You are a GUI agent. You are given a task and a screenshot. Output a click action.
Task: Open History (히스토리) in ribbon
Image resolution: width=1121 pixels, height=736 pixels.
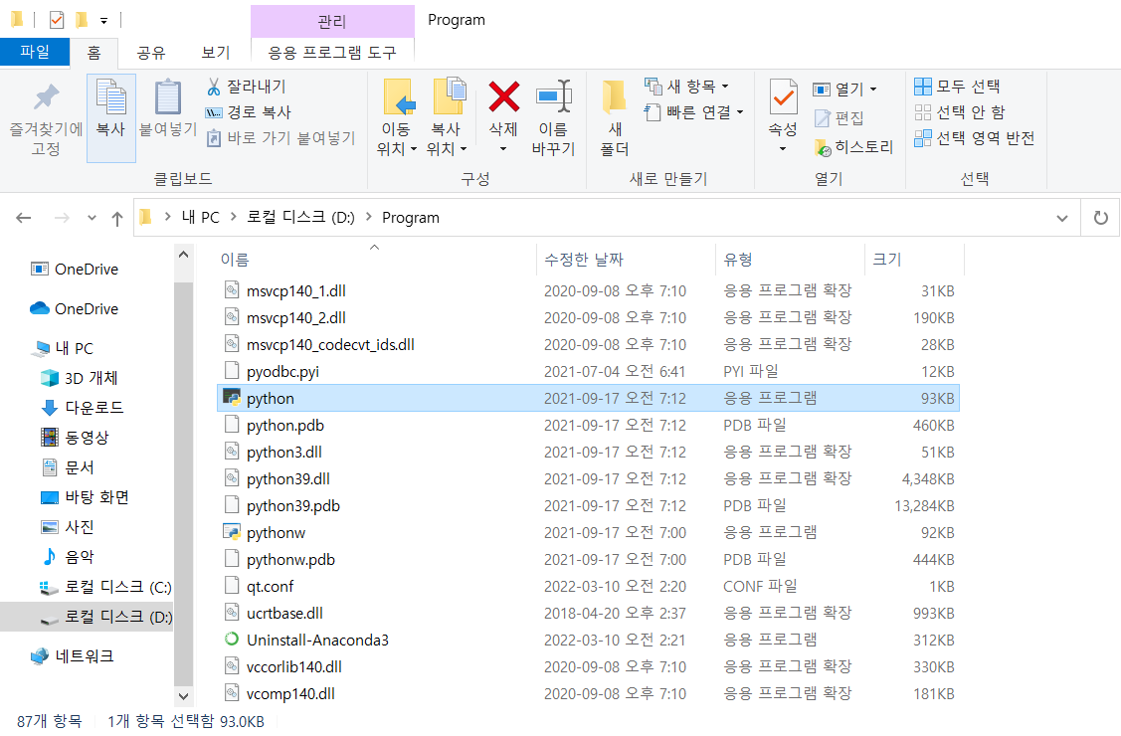tap(853, 147)
